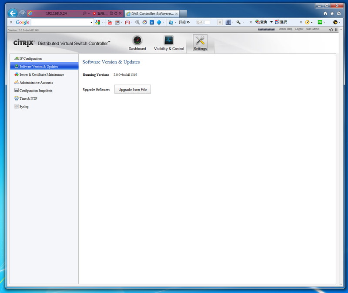Screen dimensions: 348x293
Task: Close the 変換 toolbar with its X
Action: pyautogui.click(x=251, y=22)
